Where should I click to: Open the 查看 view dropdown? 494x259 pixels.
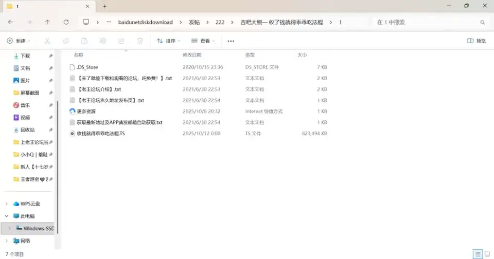point(203,41)
